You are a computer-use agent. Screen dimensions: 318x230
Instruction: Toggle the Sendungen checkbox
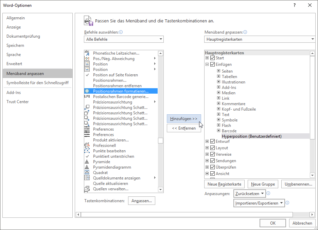[x=213, y=161]
